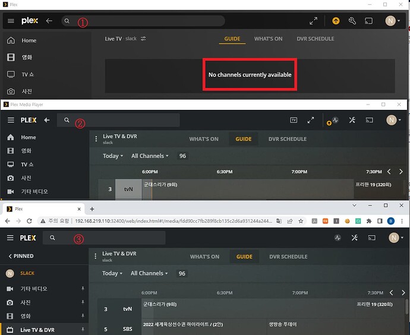The width and height of the screenshot is (410, 335).
Task: Unpin 사진 in Plex web sidebar
Action: click(x=83, y=302)
